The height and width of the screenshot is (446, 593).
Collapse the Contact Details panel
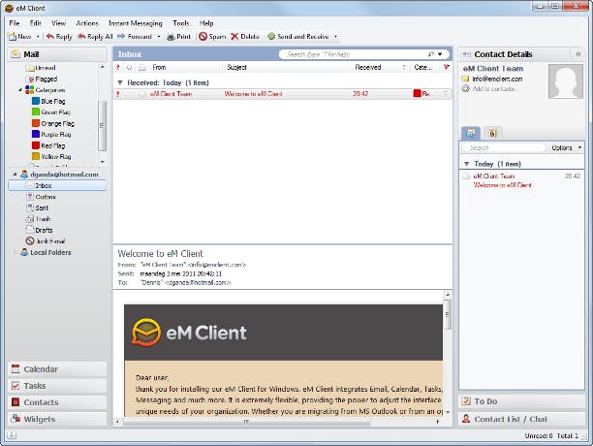(577, 54)
